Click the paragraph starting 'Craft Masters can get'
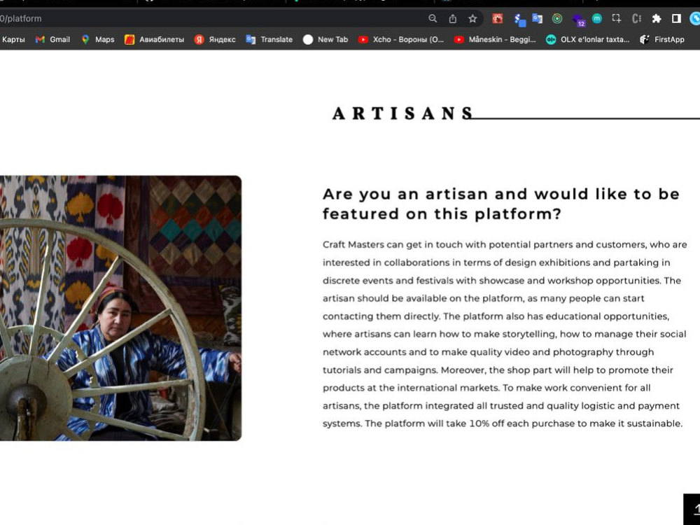Viewport: 700px width, 525px height. [505, 334]
